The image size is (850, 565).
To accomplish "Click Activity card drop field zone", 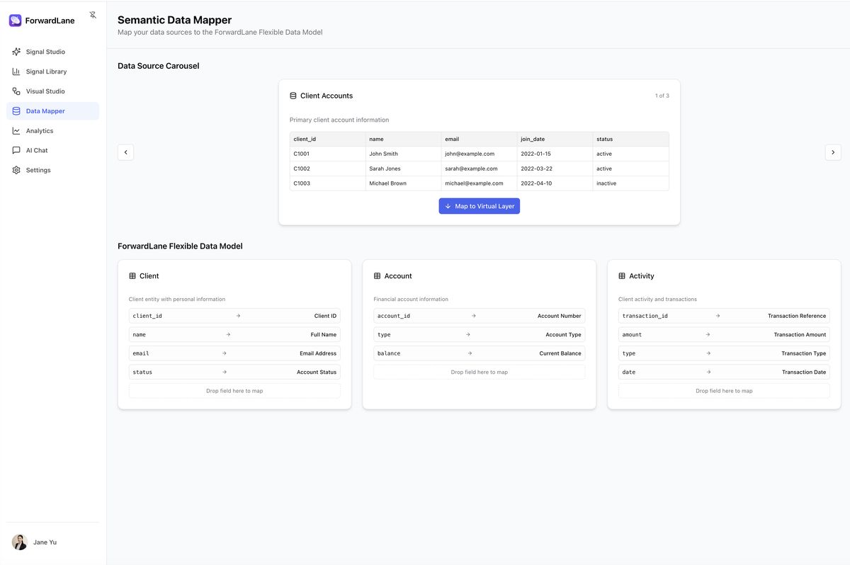I will tap(724, 391).
